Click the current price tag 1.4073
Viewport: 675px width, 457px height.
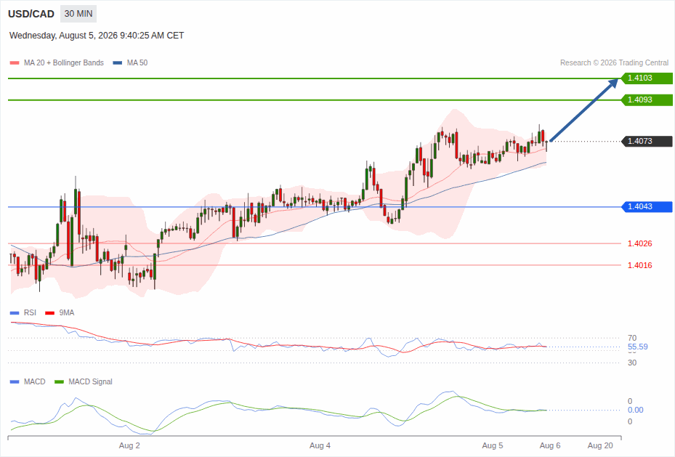[647, 141]
